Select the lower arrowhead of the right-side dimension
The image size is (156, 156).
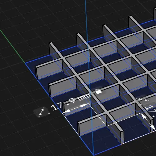[153, 128]
